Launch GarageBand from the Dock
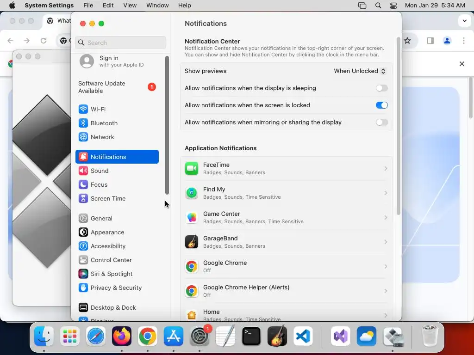The image size is (474, 355). pos(277,336)
